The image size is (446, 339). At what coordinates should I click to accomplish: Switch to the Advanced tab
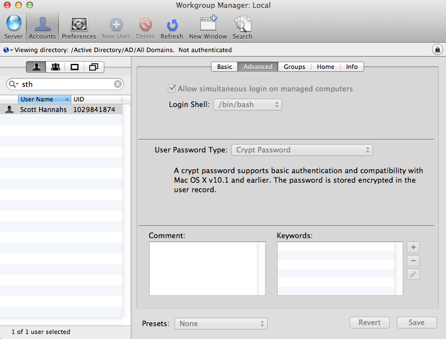tap(258, 67)
